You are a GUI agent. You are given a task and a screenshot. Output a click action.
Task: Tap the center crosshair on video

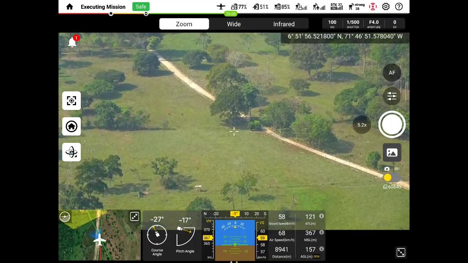point(234,131)
